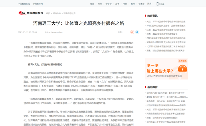Share article to QQ icon
Viewport: 206px width, 126px height.
[x=137, y=32]
